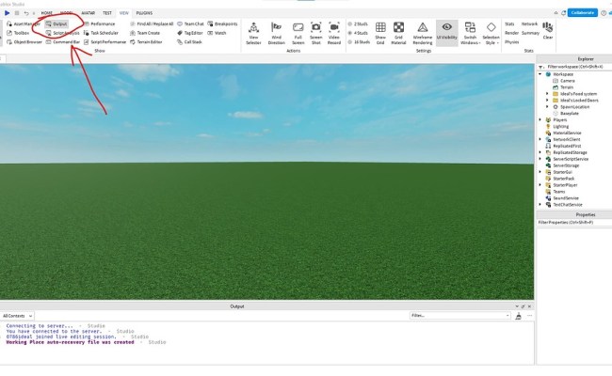612x376 pixels.
Task: Open the Call Stack window
Action: tap(189, 42)
